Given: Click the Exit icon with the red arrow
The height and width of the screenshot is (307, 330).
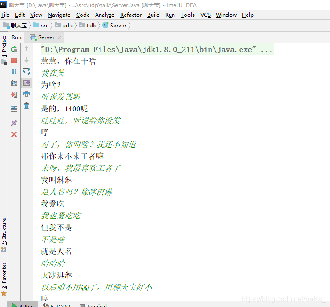Looking at the screenshot, I should click(x=14, y=94).
